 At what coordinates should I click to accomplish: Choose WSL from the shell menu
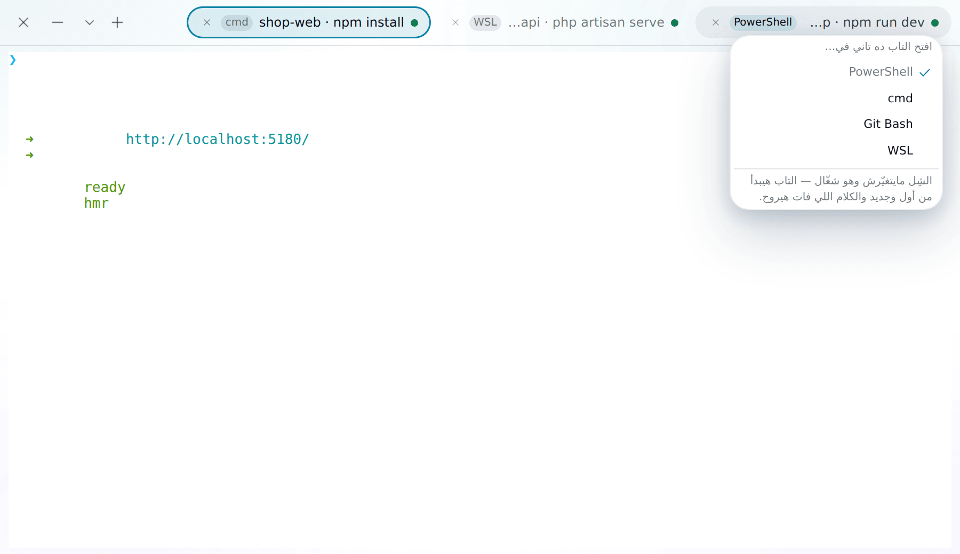point(836,150)
